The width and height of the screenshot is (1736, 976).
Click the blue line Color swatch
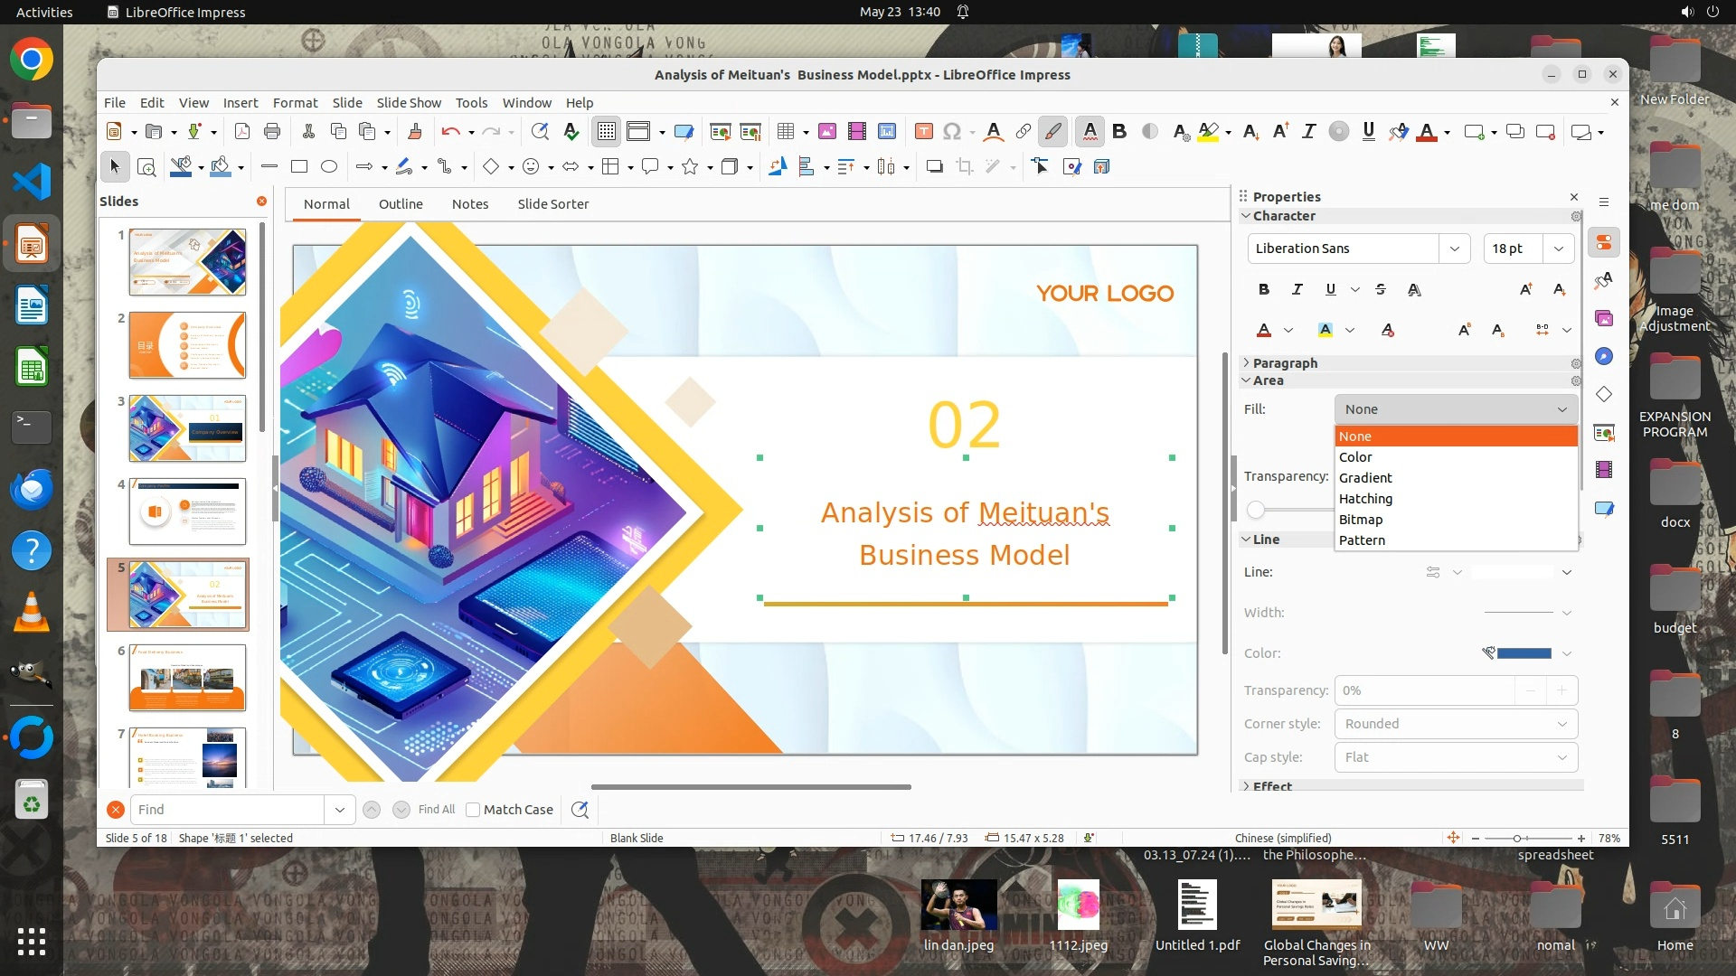(1524, 653)
